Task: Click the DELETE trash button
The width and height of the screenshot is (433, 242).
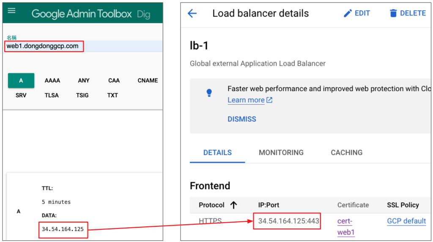Action: (x=408, y=13)
